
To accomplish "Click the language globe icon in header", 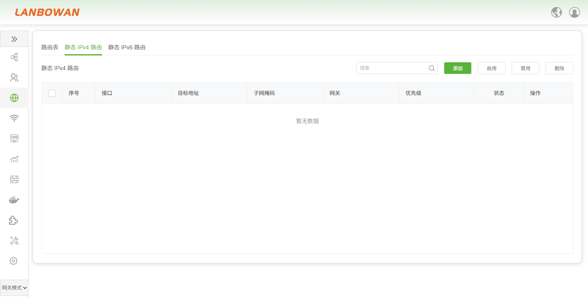I will (557, 13).
